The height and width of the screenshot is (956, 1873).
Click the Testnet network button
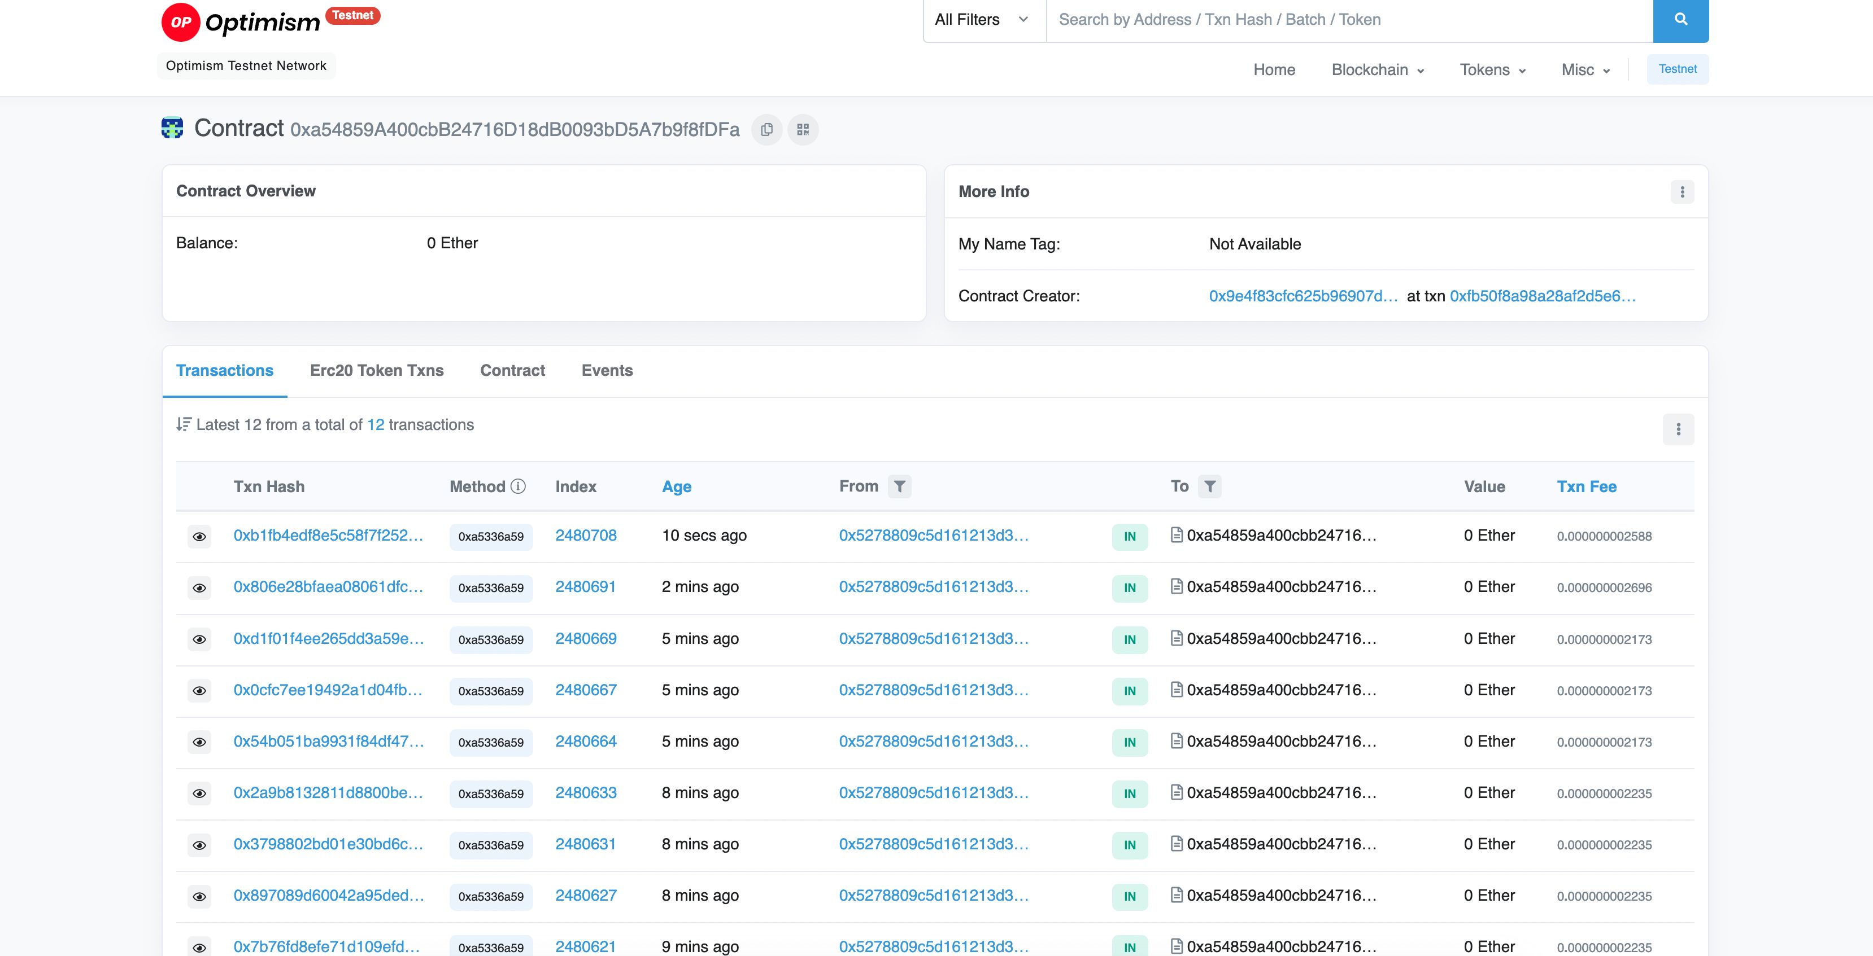[x=1678, y=69]
